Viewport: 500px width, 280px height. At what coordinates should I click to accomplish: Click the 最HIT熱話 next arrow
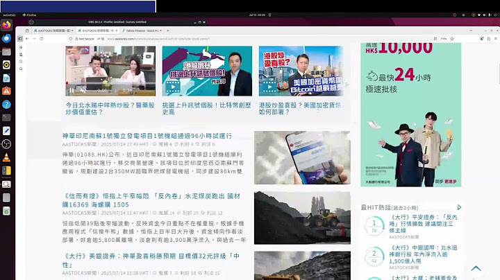point(459,207)
